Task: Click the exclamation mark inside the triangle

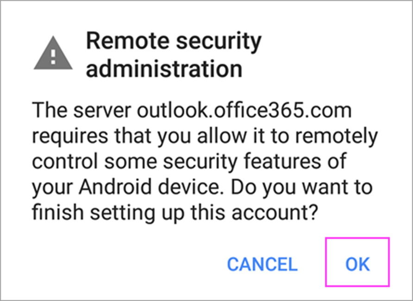Action: [53, 57]
